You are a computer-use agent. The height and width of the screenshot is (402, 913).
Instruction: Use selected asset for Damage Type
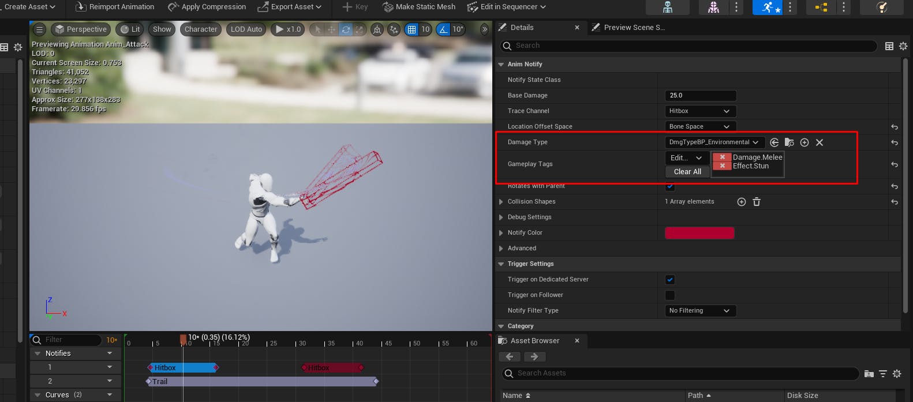(774, 142)
